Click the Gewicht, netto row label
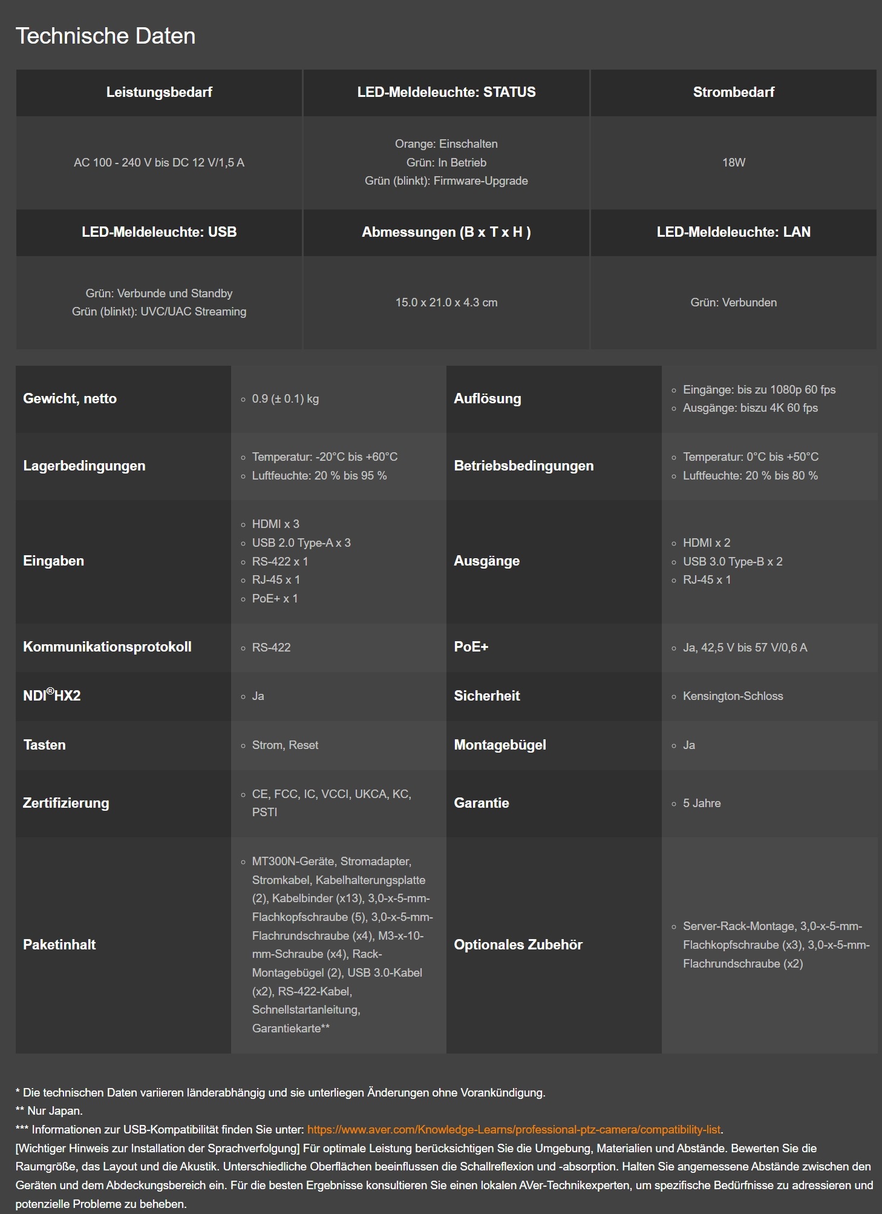 coord(70,398)
